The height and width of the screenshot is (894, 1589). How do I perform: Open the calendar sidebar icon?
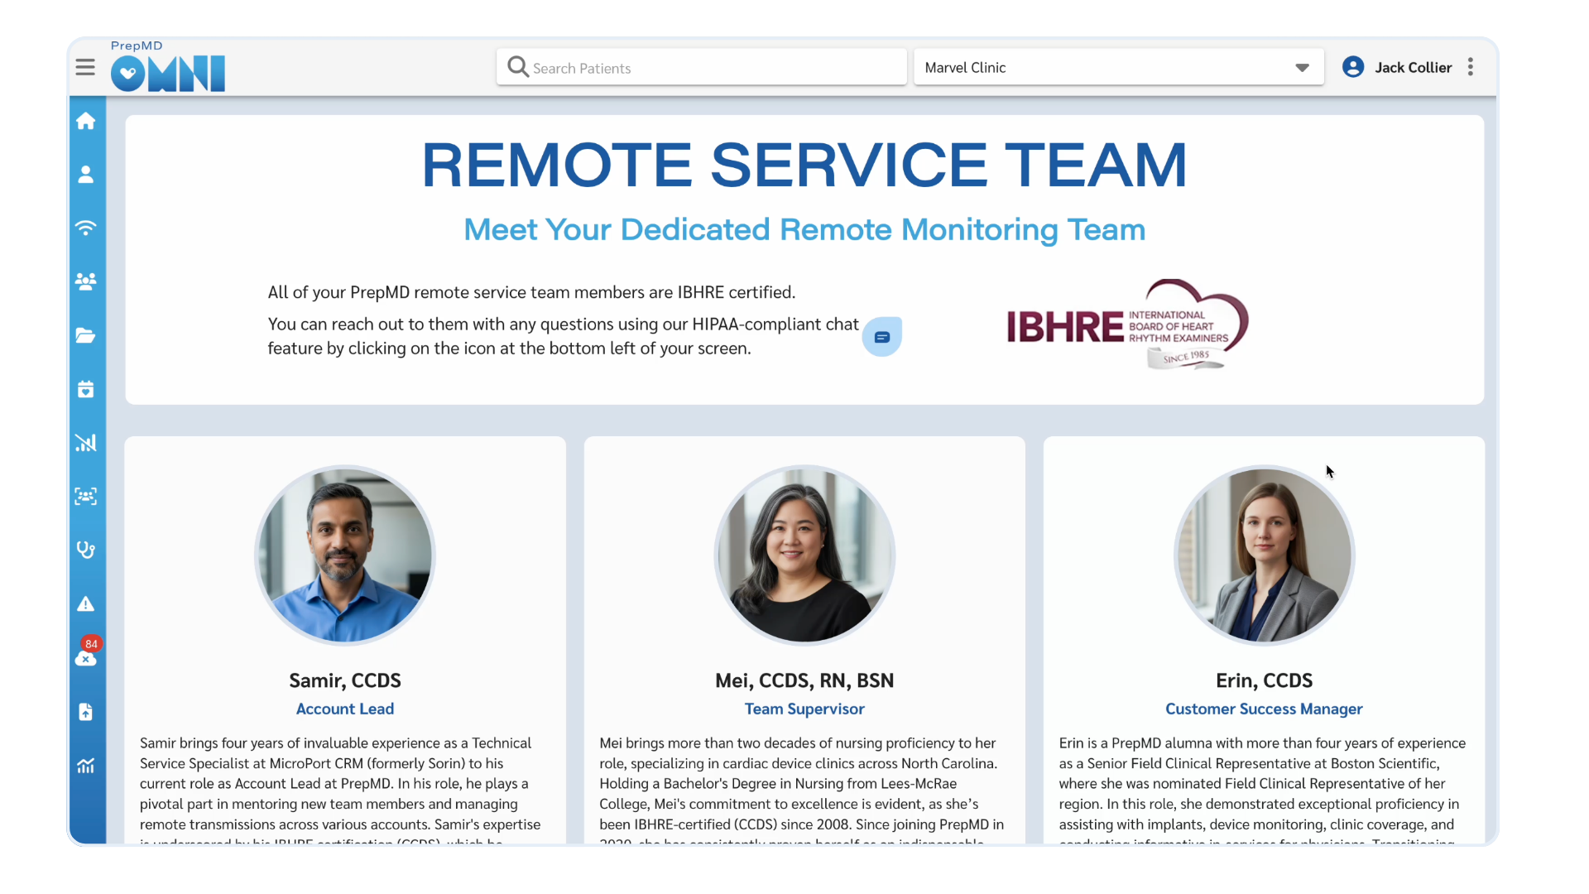[85, 389]
